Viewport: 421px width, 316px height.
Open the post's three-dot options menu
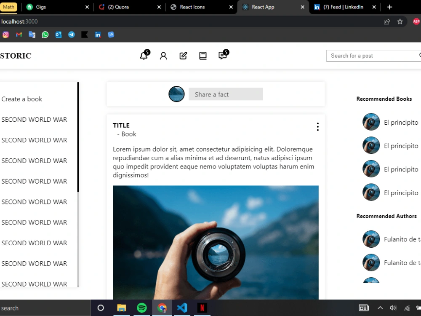318,126
